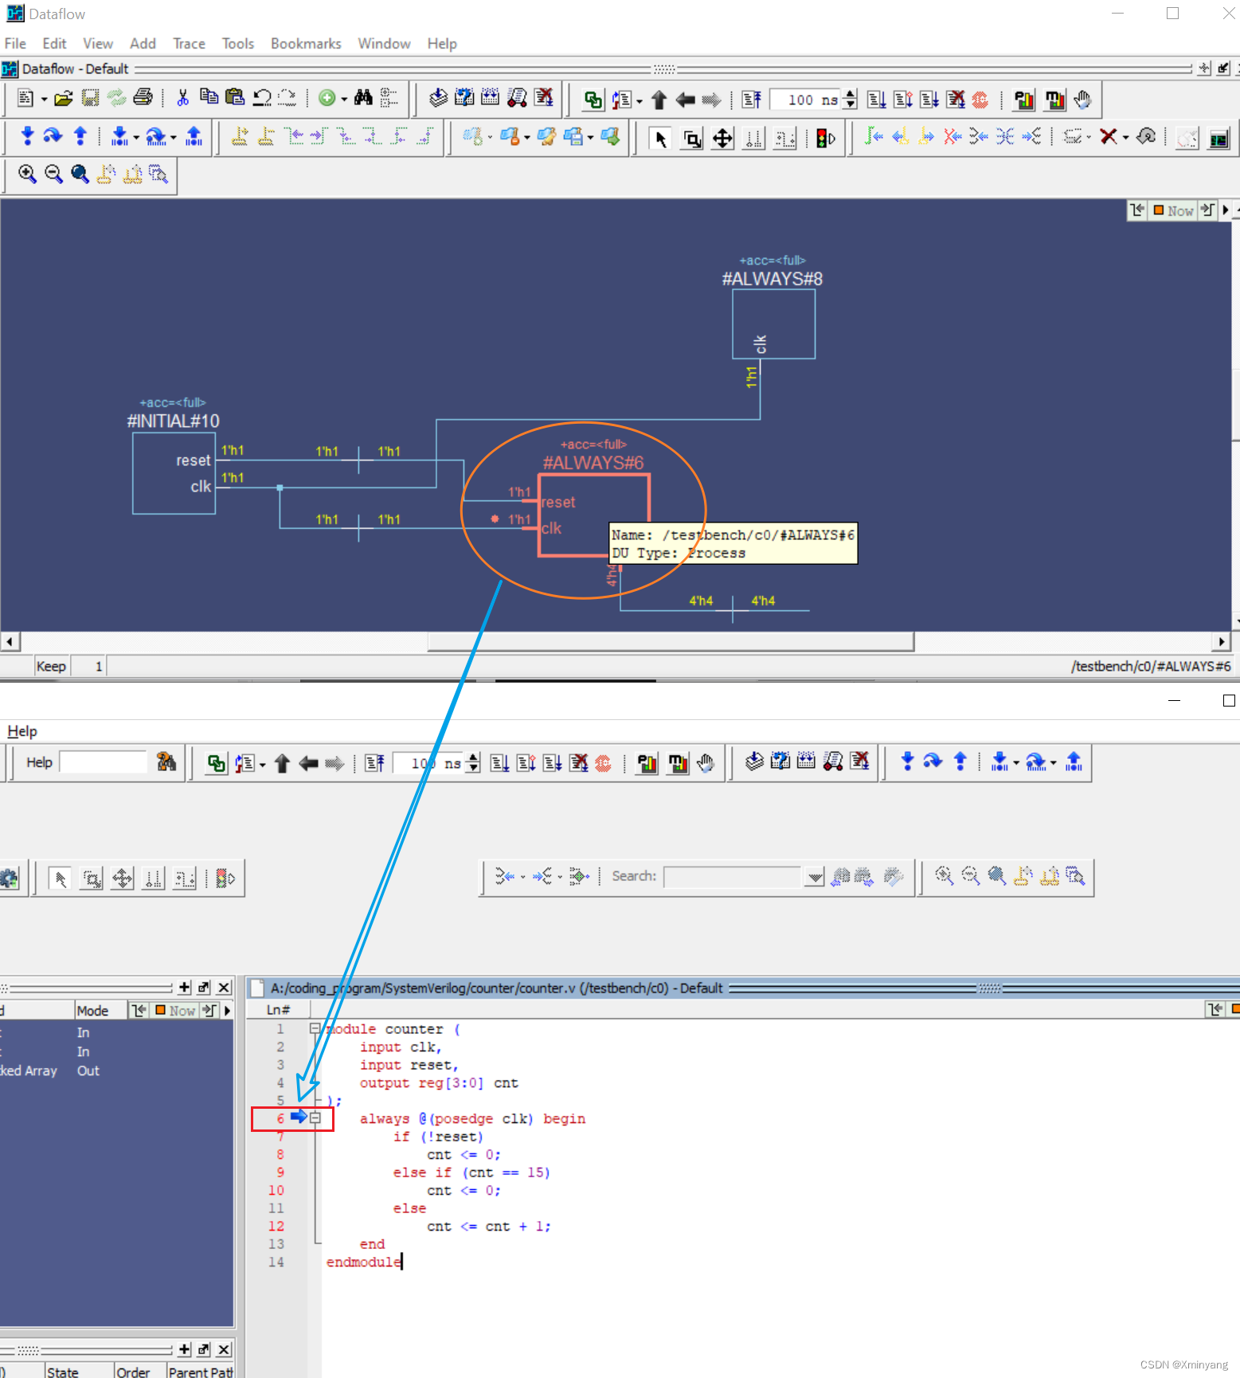The width and height of the screenshot is (1240, 1378).
Task: Toggle the select mode pointer in the lower window
Action: point(60,879)
